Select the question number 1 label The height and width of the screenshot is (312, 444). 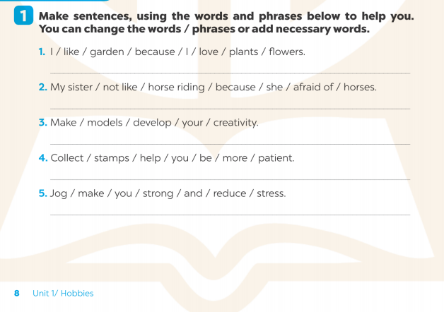coord(42,52)
